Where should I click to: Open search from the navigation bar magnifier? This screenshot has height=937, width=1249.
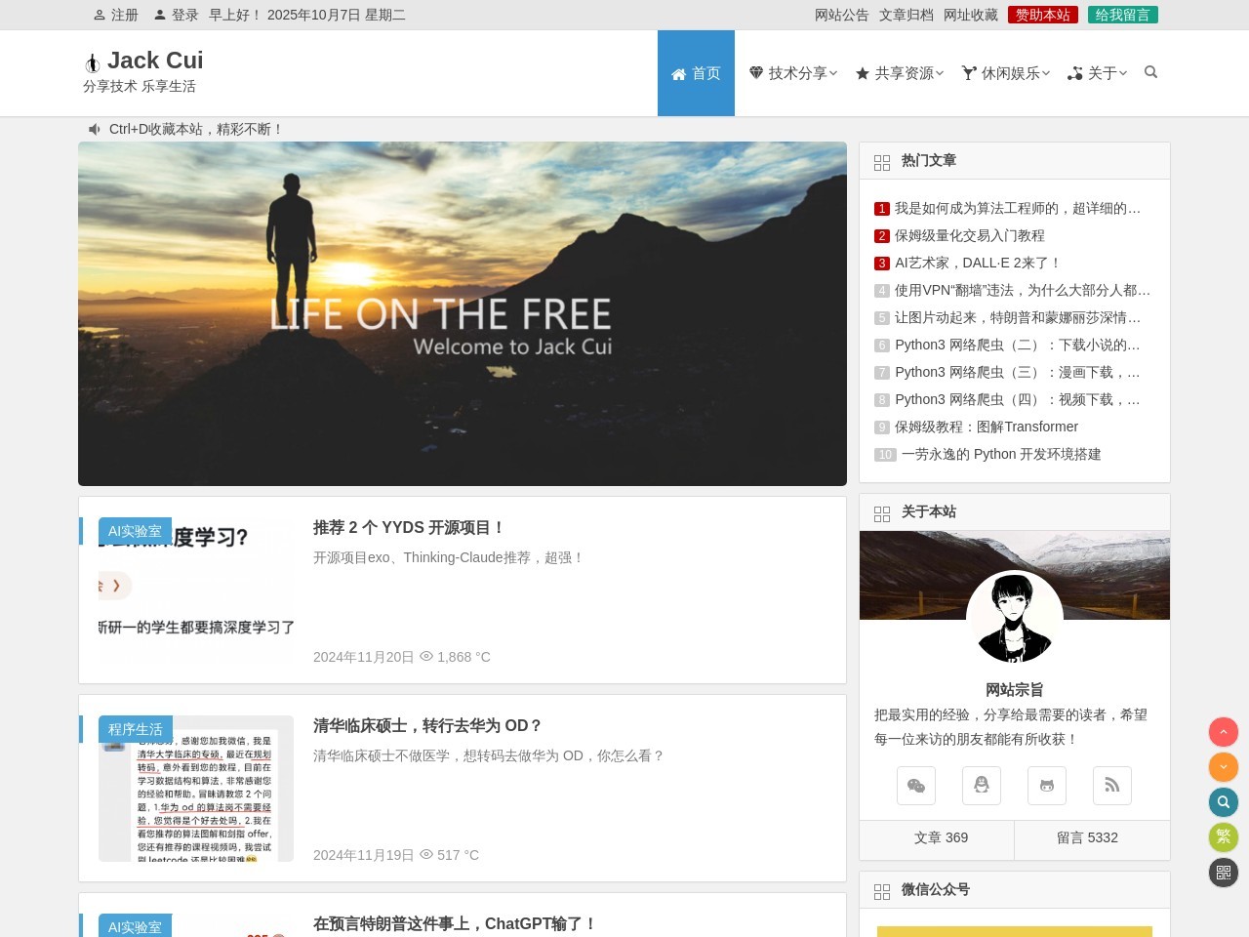[1150, 72]
